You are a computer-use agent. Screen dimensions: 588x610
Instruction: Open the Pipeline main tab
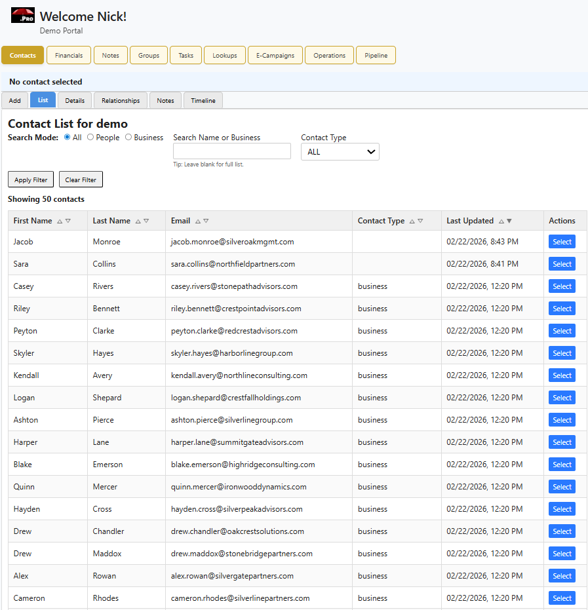point(376,55)
